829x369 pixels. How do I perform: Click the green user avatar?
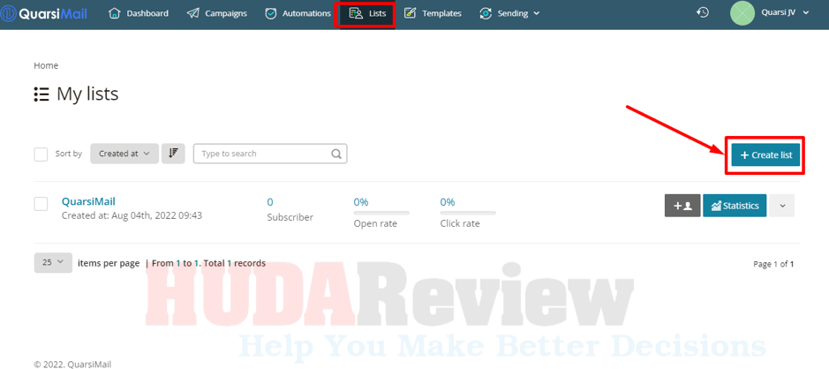[742, 12]
